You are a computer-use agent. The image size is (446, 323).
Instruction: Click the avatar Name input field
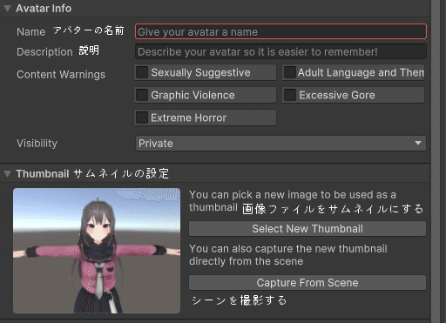click(280, 31)
